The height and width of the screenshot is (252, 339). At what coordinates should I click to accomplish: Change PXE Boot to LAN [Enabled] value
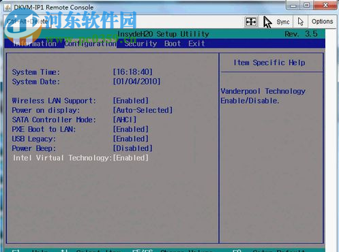click(x=131, y=129)
